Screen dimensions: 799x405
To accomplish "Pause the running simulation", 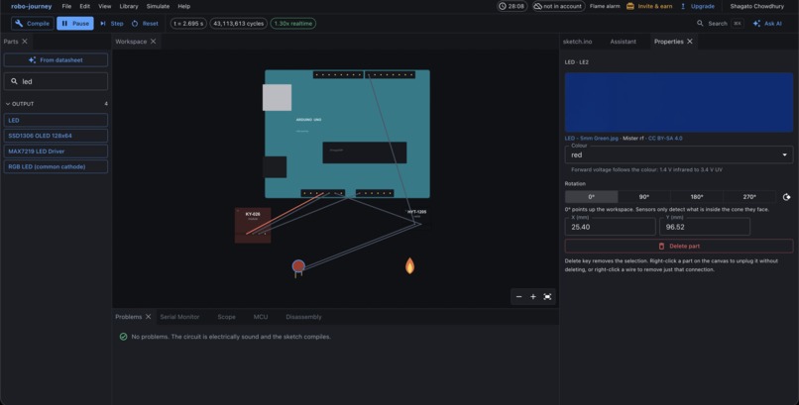I will [x=75, y=24].
